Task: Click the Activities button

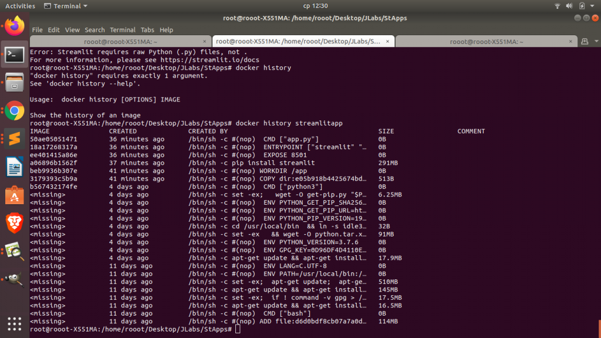Action: coord(19,5)
